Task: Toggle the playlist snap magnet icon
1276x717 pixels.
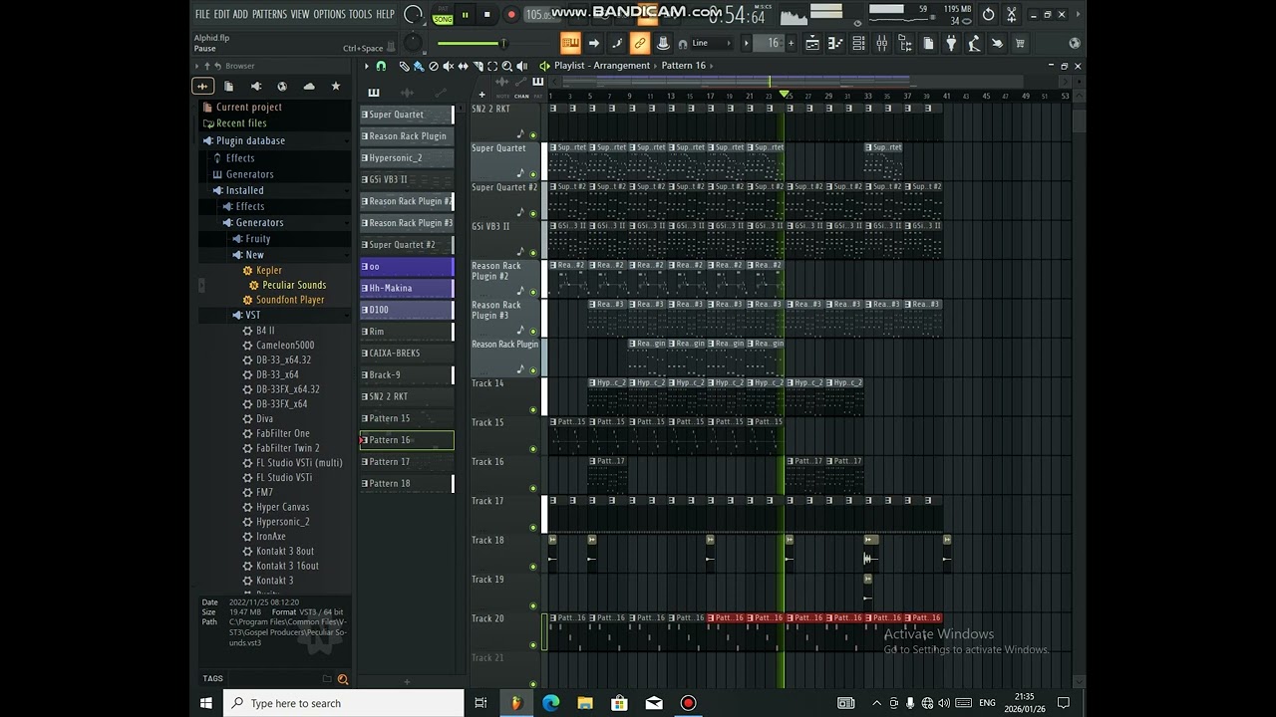Action: click(x=381, y=66)
